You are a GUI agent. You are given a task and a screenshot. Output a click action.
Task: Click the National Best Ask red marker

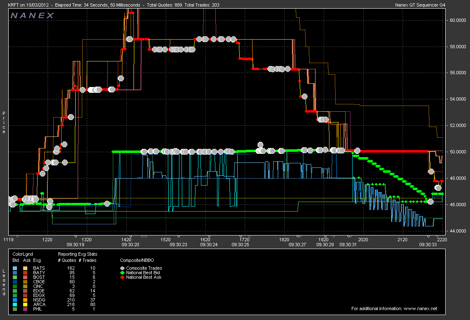coord(122,277)
